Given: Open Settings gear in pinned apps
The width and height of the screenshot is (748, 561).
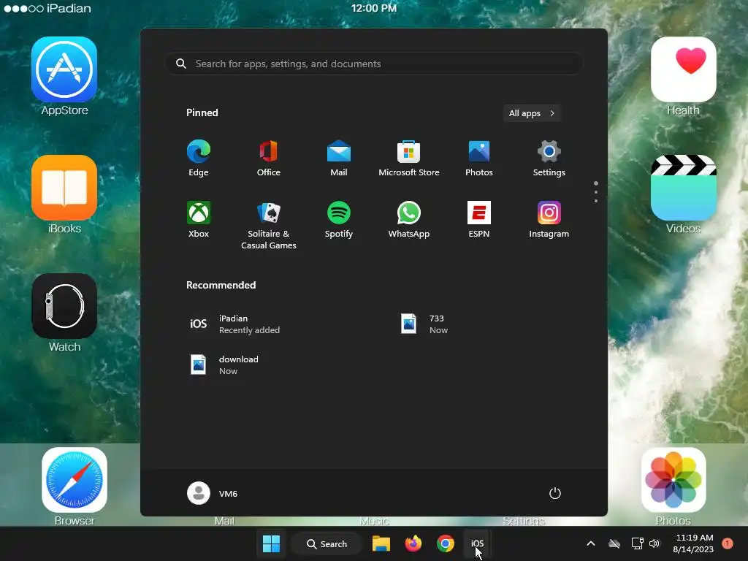Looking at the screenshot, I should click(x=549, y=159).
